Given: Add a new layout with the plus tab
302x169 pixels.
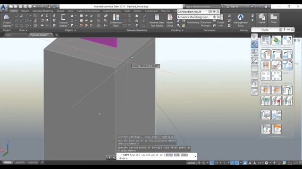Looking at the screenshot, I should 42,162.
